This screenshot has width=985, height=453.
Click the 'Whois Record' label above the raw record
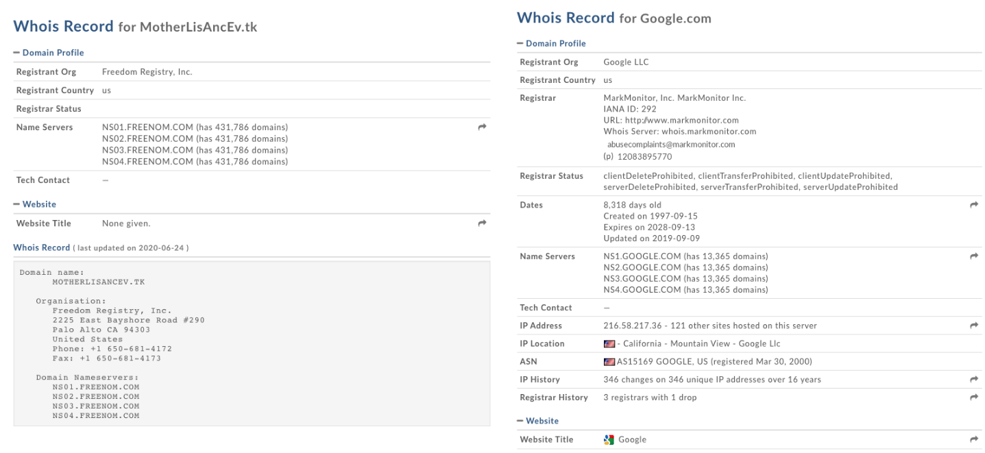coord(42,247)
